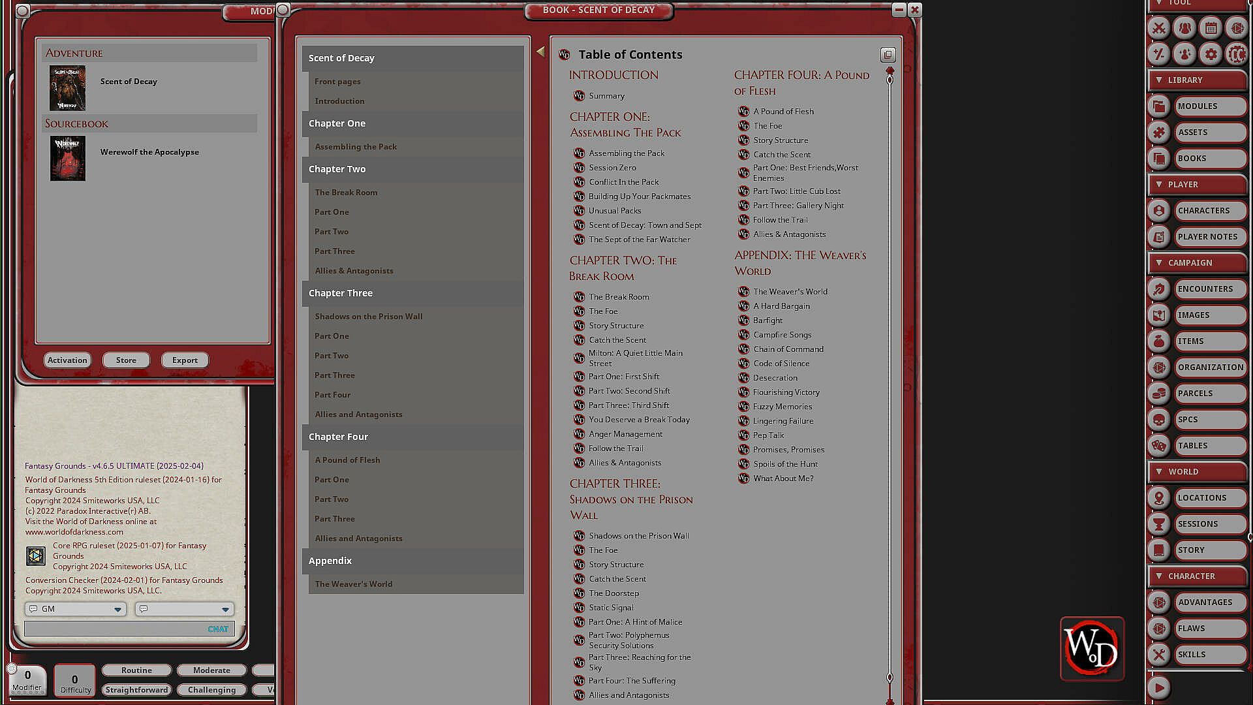This screenshot has height=705, width=1253.
Task: Click the folder icon beside Modules
Action: click(1159, 106)
